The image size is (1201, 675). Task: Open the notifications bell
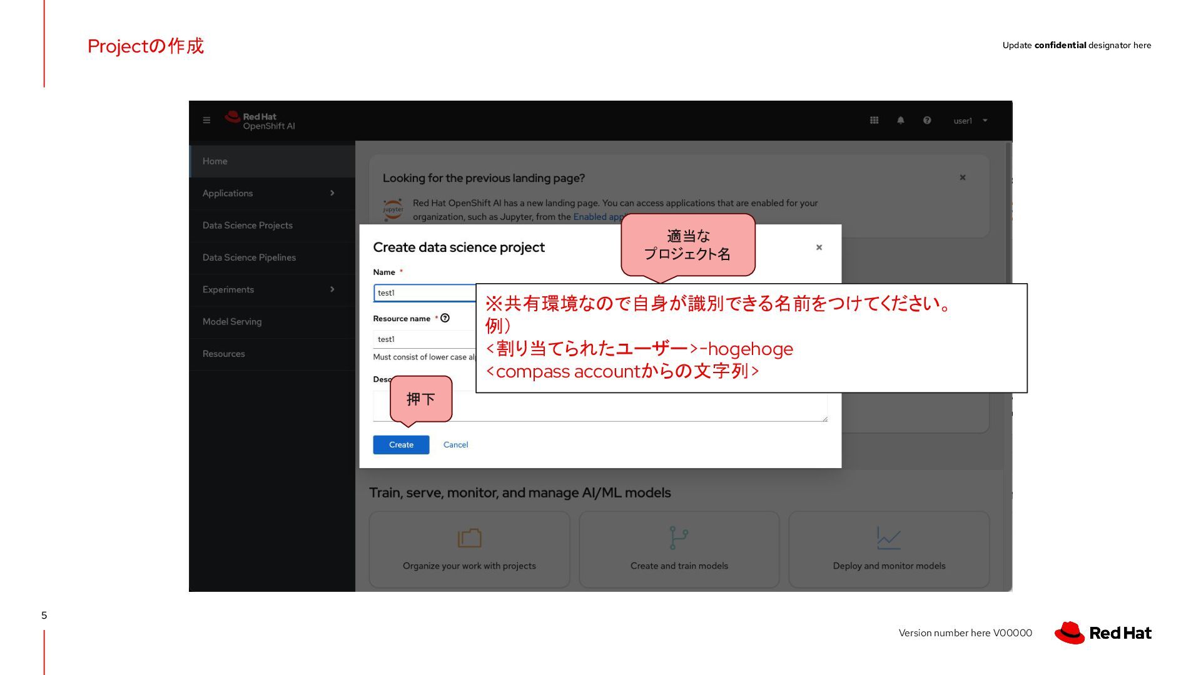(901, 121)
